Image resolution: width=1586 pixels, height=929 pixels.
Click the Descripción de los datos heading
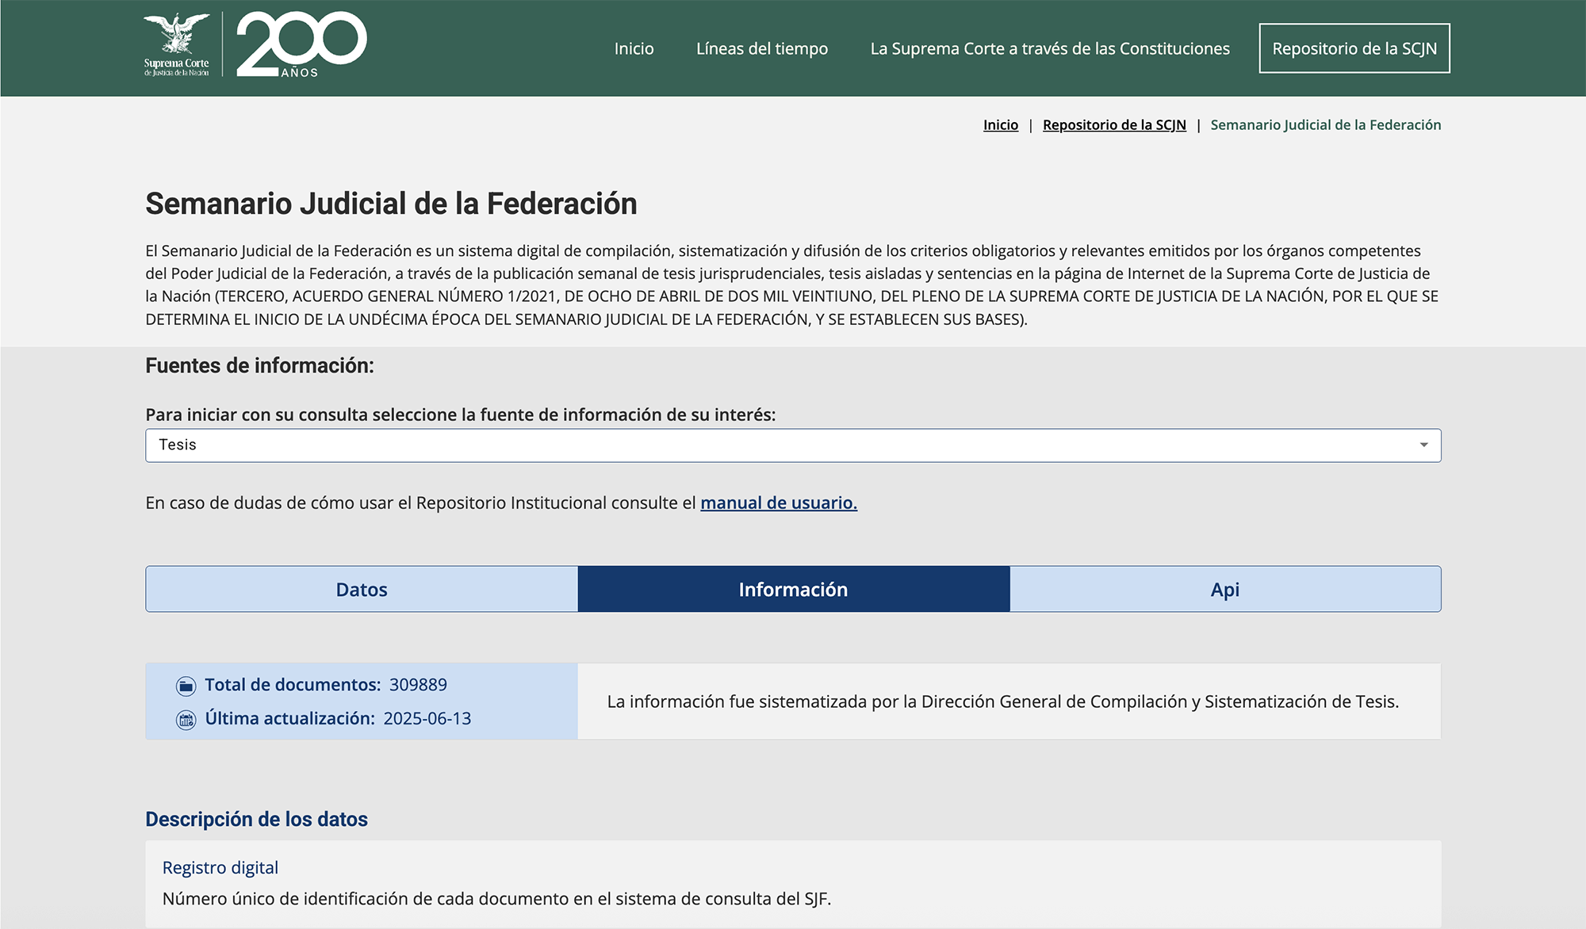point(256,819)
